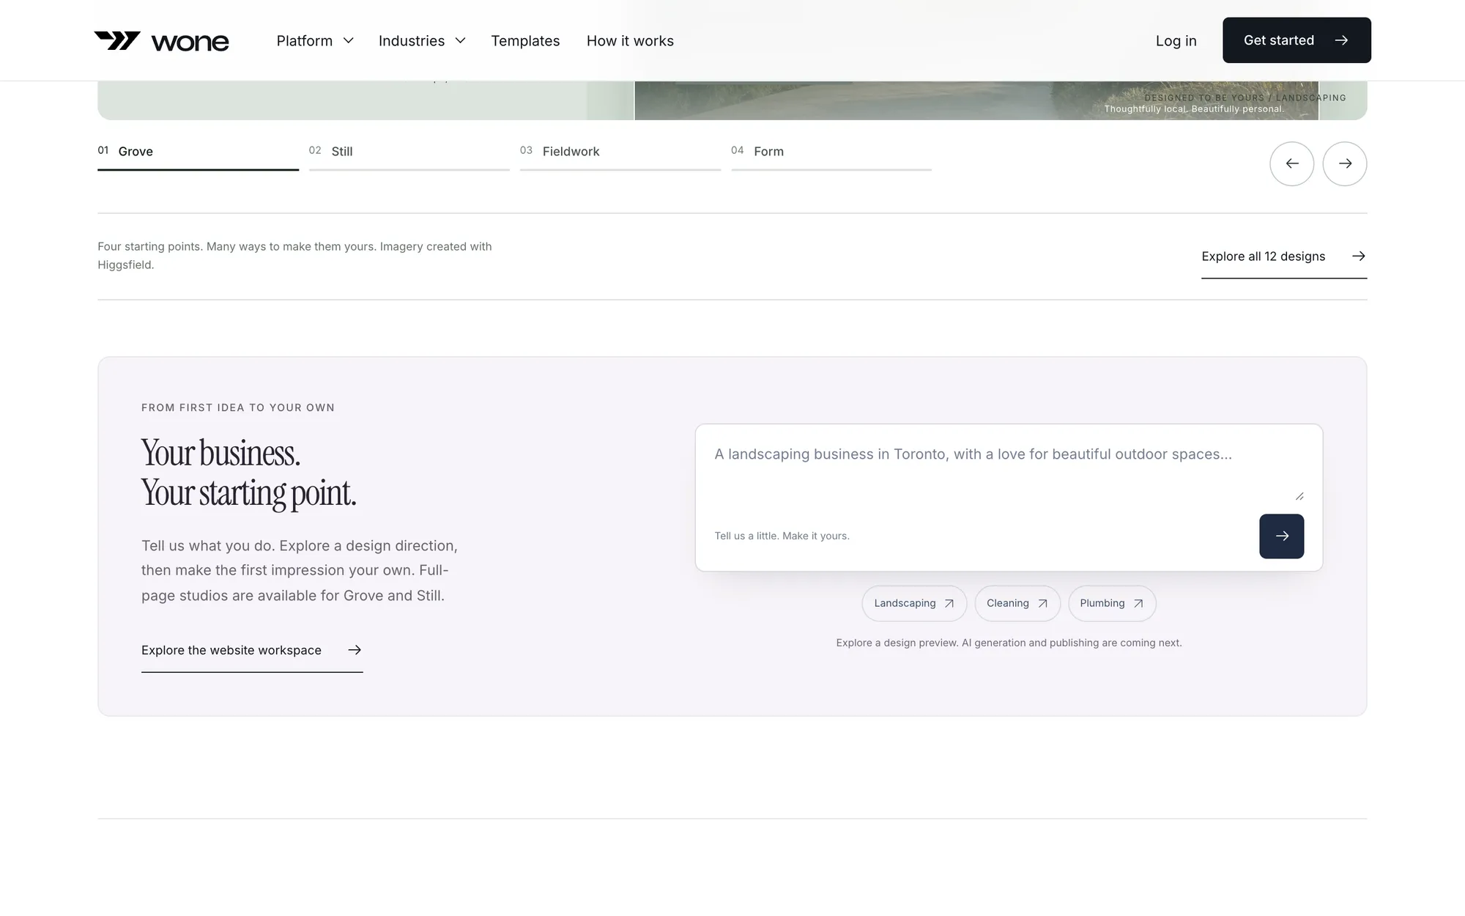Click the 'Four starting points' caption text
The width and height of the screenshot is (1465, 916).
294,256
